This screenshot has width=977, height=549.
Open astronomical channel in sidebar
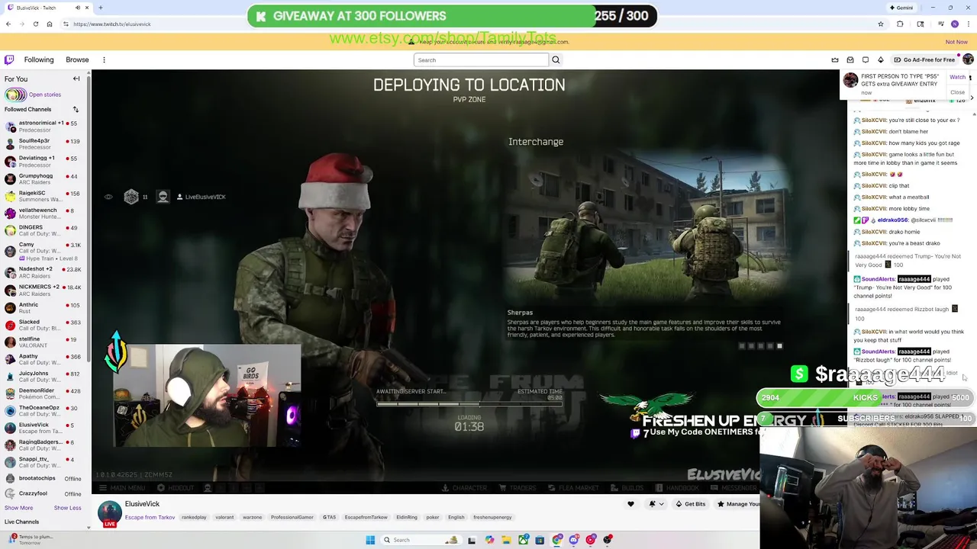[44, 126]
